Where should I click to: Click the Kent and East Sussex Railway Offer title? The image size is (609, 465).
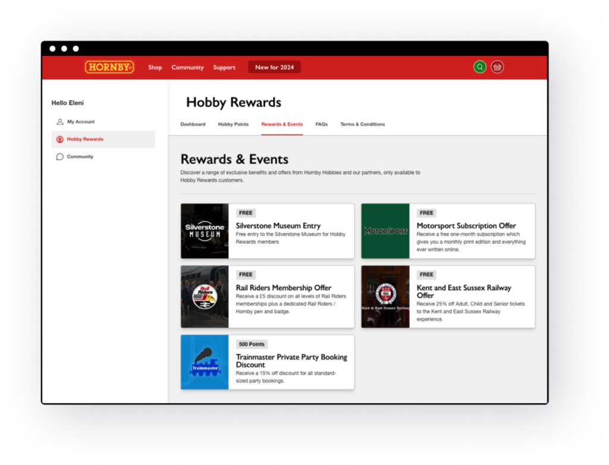point(464,291)
